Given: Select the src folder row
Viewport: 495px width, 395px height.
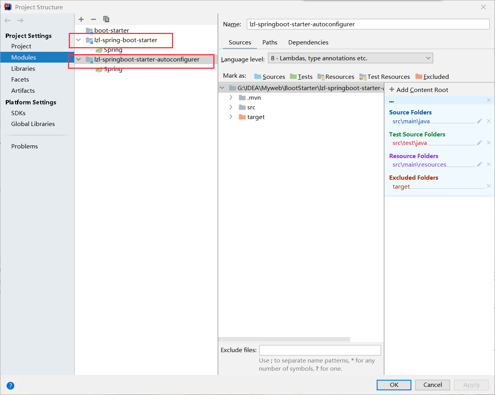Looking at the screenshot, I should coord(301,107).
